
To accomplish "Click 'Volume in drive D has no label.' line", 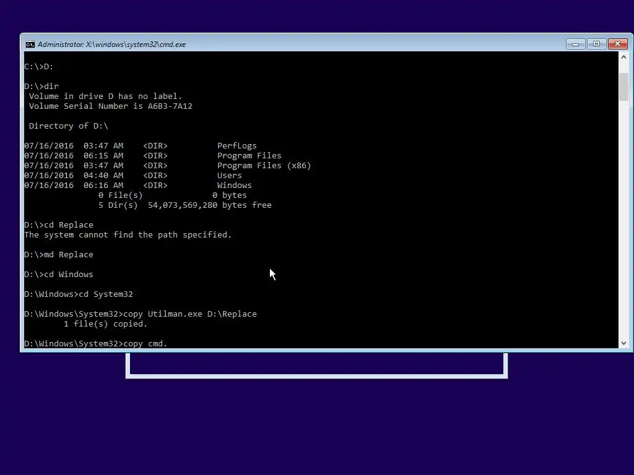I will (105, 96).
